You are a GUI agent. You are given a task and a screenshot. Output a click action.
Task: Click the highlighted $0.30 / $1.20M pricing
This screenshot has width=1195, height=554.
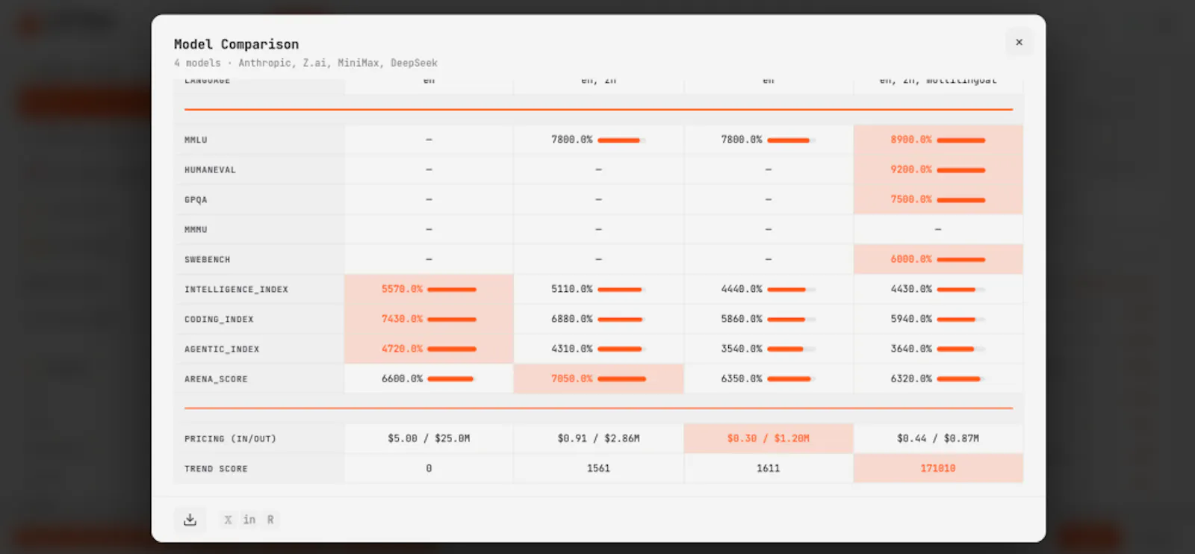[768, 438]
